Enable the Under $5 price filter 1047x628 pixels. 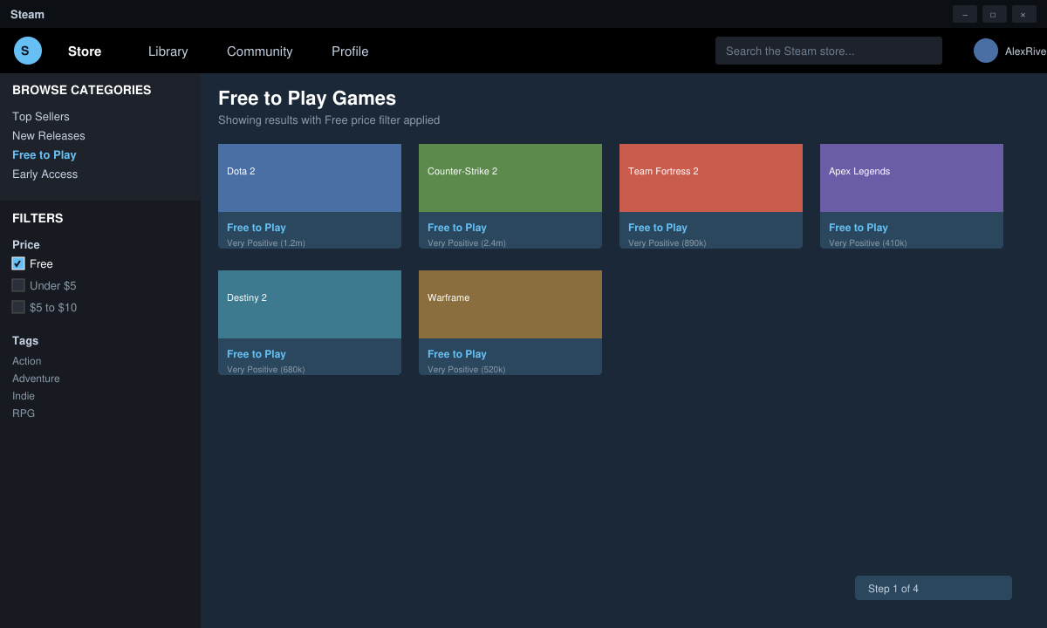click(x=18, y=285)
